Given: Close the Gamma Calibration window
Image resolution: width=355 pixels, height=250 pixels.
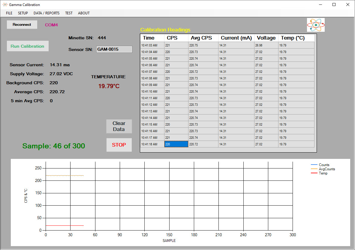Looking at the screenshot, I should (x=348, y=4).
